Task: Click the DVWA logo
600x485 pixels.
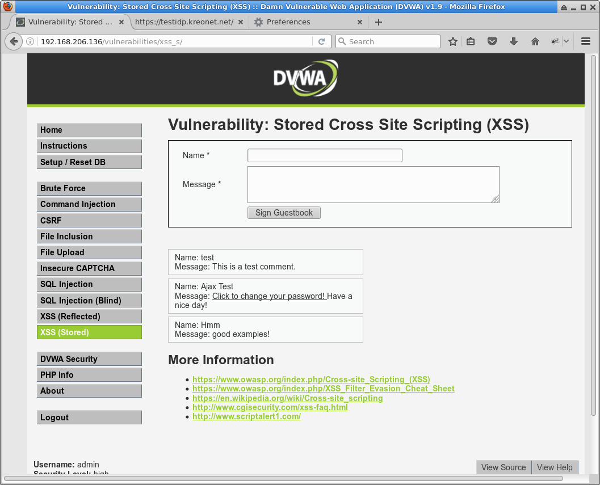Action: coord(306,78)
